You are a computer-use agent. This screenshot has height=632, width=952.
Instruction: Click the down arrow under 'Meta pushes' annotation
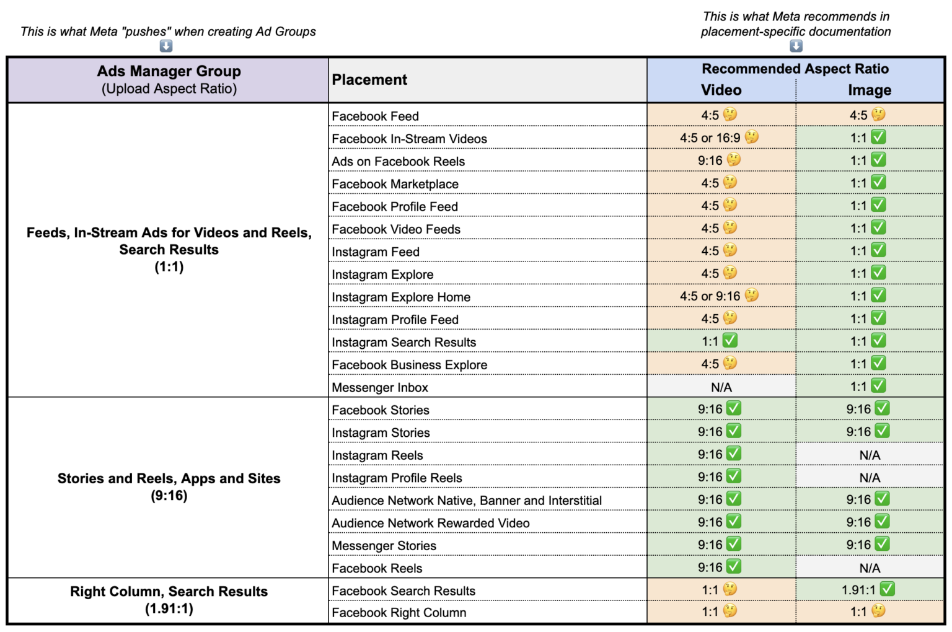coord(164,46)
